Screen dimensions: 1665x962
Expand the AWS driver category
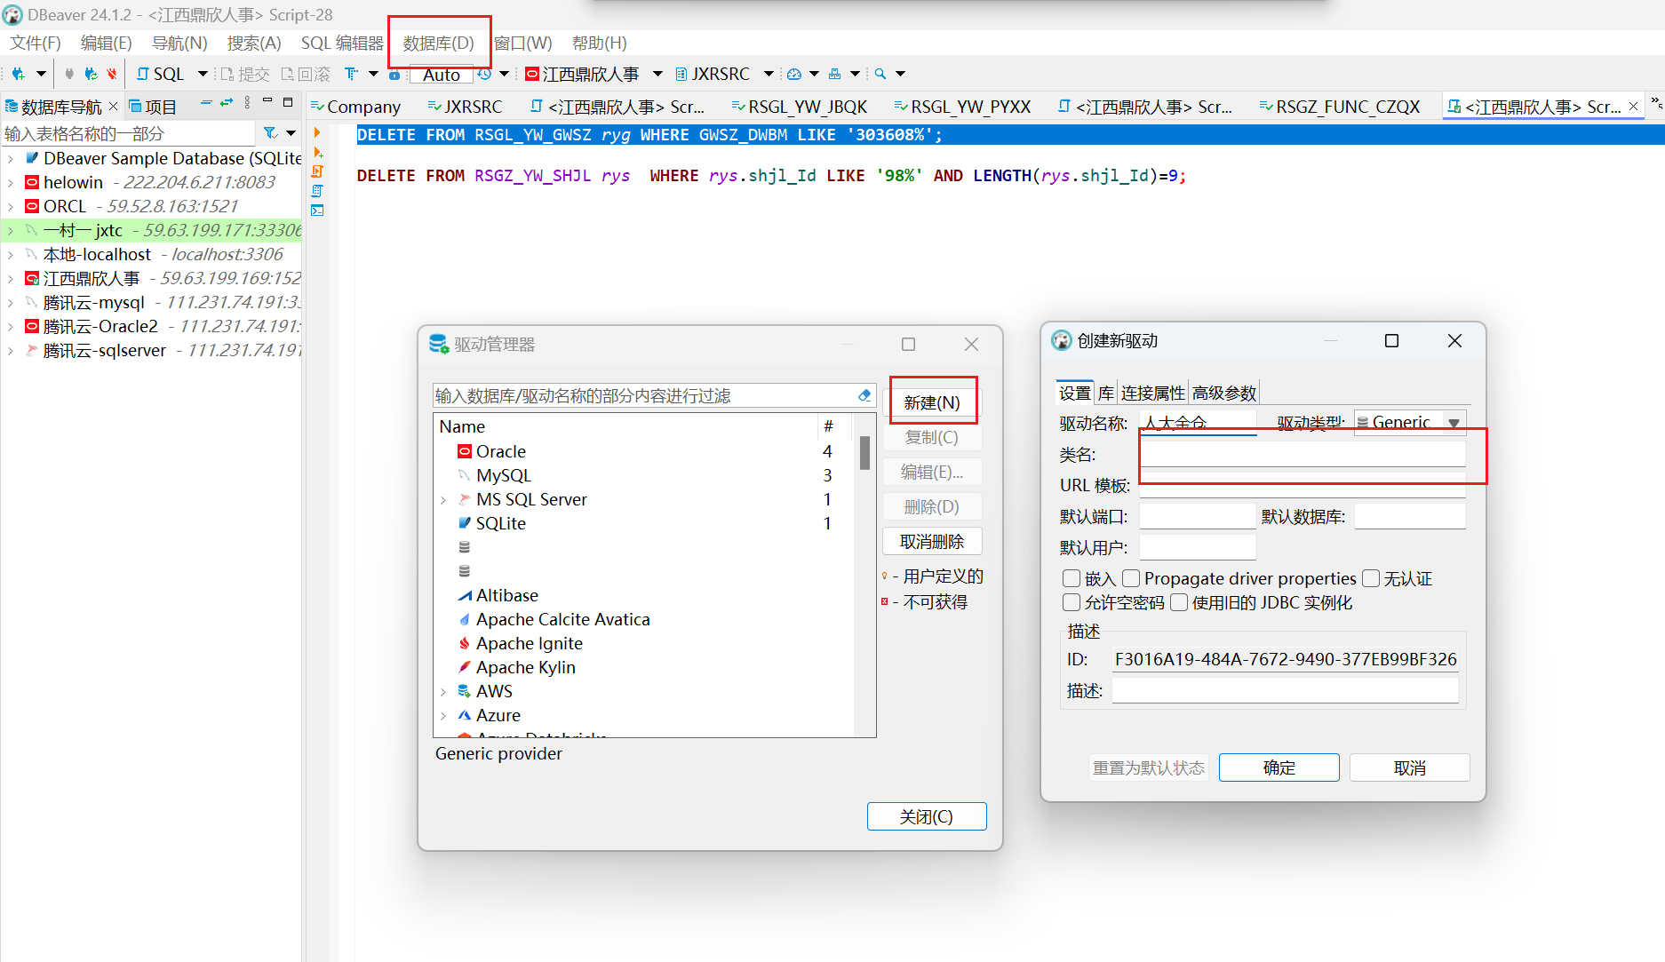pyautogui.click(x=444, y=691)
